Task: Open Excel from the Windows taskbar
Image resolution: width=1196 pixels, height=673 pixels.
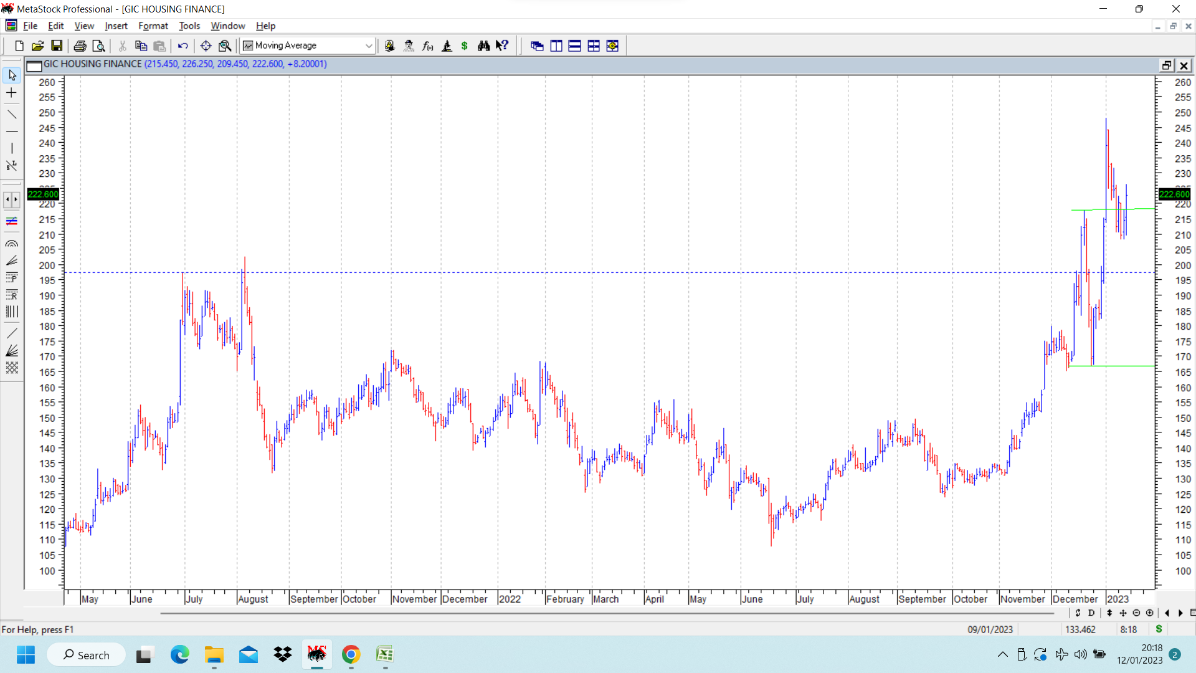Action: tap(384, 654)
